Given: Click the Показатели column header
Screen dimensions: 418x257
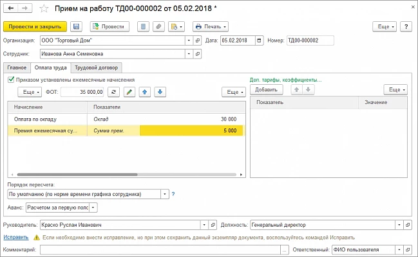Looking at the screenshot, I should (x=166, y=107).
